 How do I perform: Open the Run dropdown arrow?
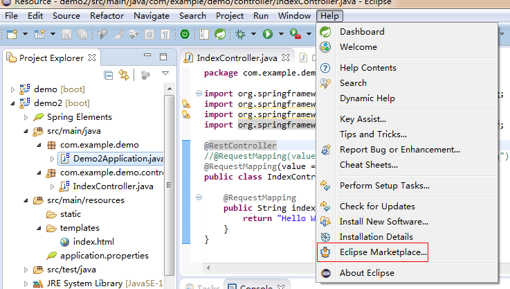coord(281,34)
